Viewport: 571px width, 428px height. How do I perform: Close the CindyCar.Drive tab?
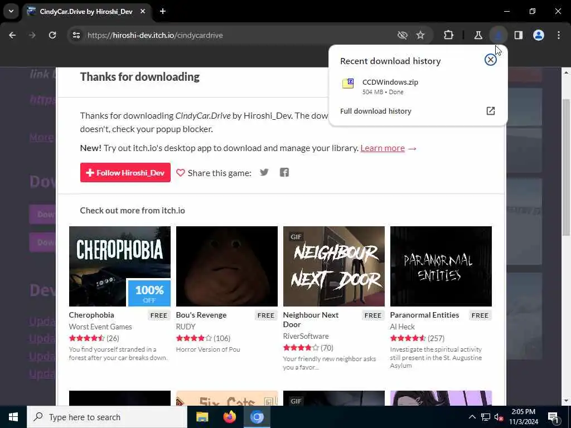tap(143, 11)
